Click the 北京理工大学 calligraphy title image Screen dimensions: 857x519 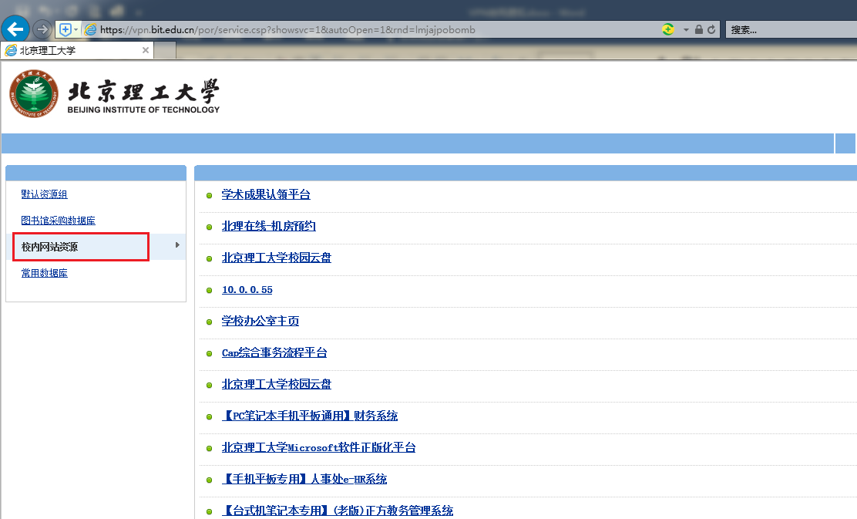click(144, 91)
